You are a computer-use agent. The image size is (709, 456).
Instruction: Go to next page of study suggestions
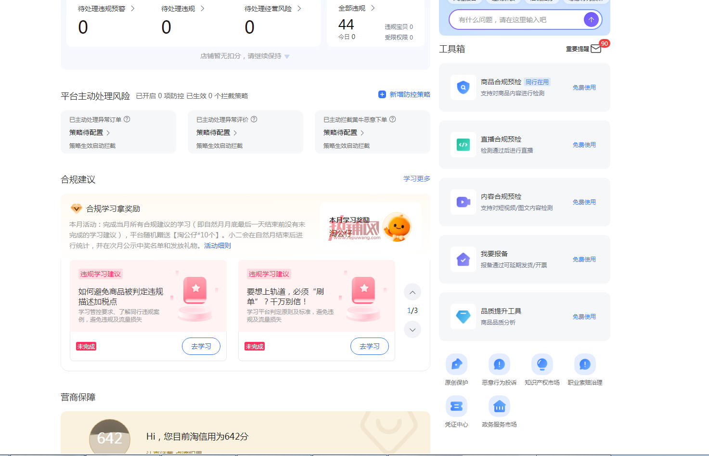(413, 330)
